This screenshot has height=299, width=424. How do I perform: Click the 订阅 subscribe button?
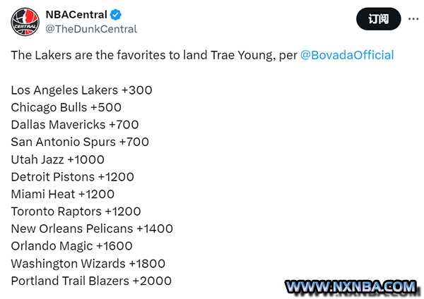tap(378, 19)
